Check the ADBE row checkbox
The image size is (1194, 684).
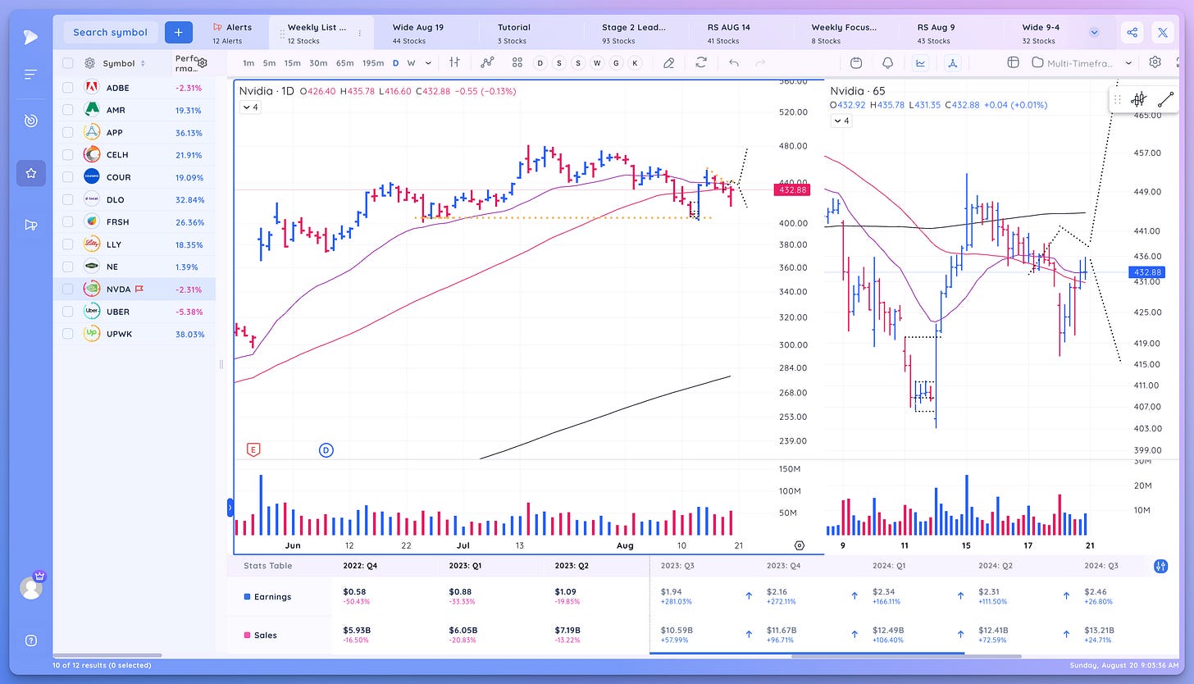pyautogui.click(x=67, y=88)
